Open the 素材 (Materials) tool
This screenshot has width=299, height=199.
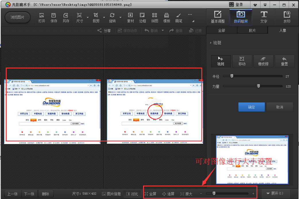click(130, 17)
